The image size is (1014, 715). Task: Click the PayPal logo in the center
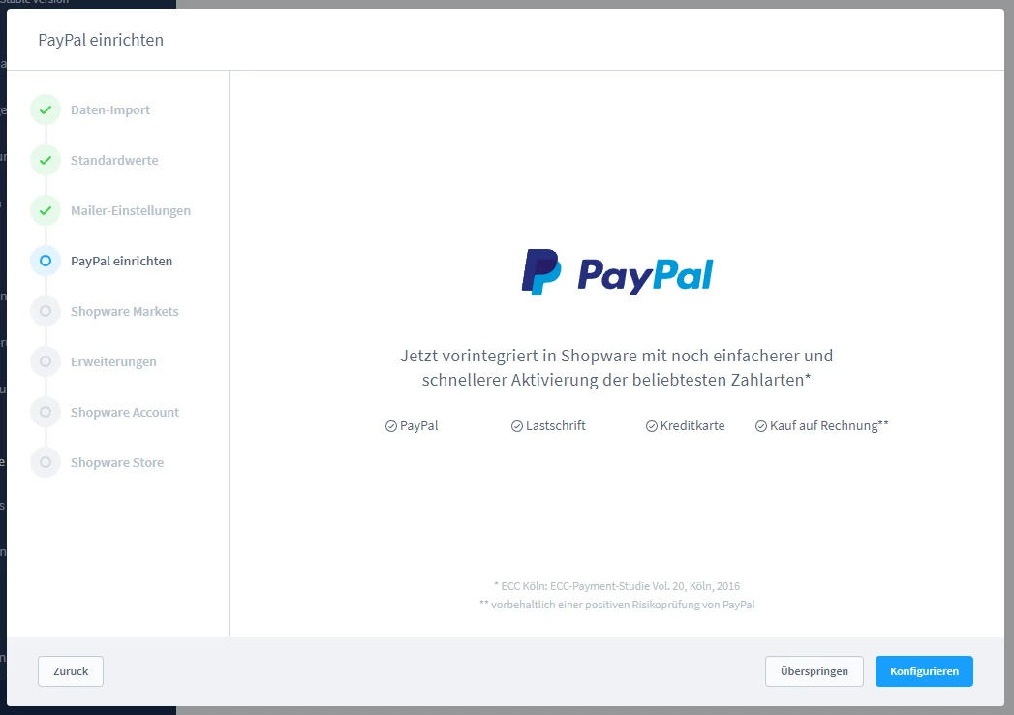[617, 273]
